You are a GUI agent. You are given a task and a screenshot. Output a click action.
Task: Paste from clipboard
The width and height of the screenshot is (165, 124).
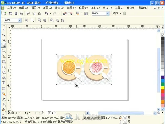click(39, 14)
